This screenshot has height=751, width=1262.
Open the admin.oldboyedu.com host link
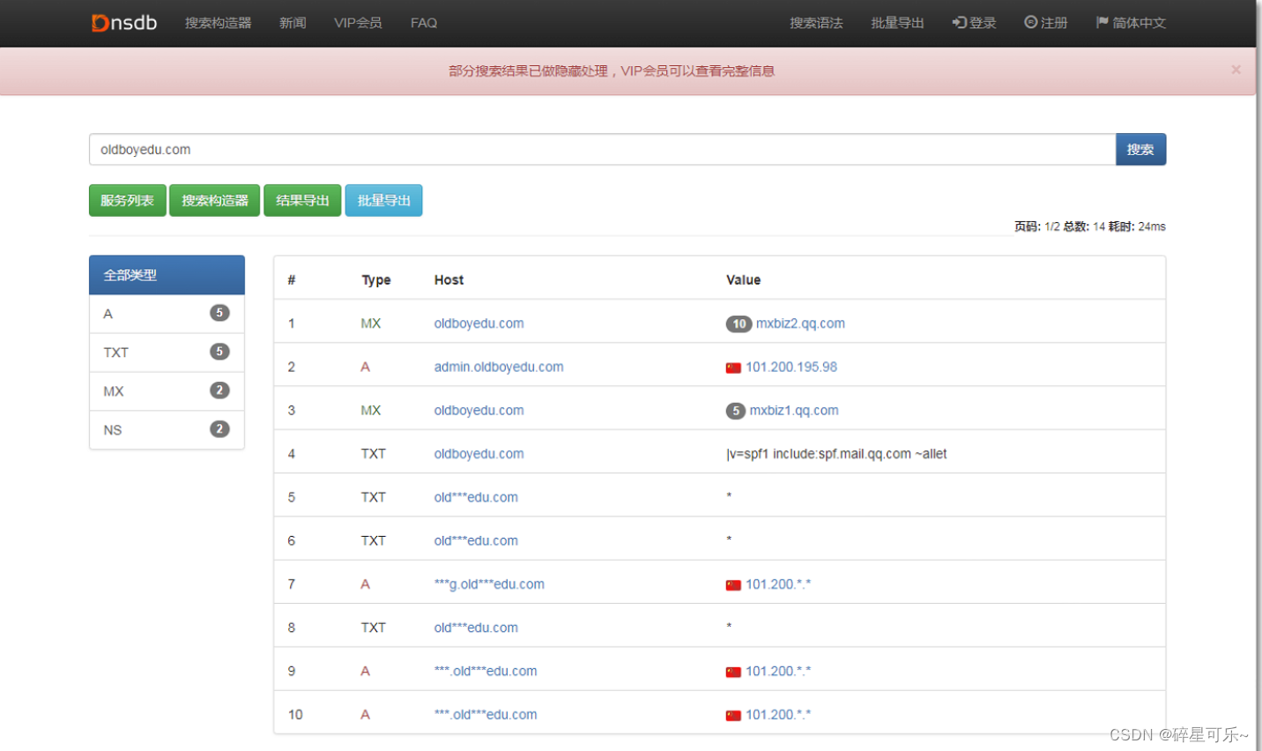pos(499,368)
